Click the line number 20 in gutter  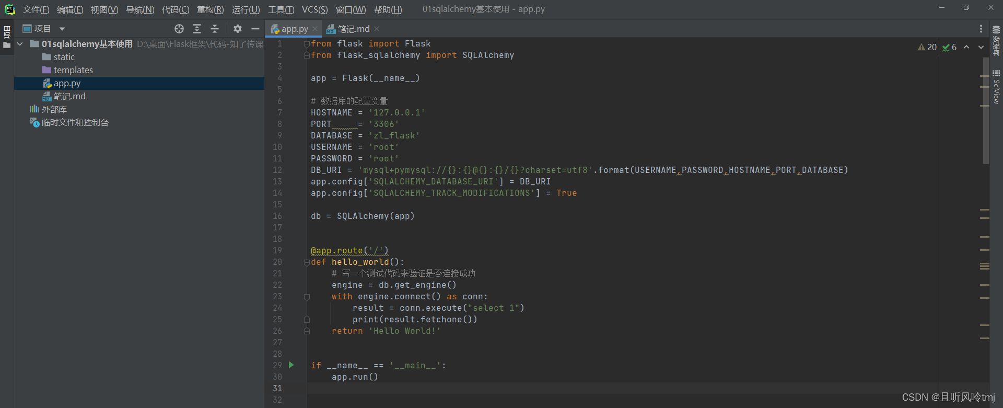click(x=277, y=262)
